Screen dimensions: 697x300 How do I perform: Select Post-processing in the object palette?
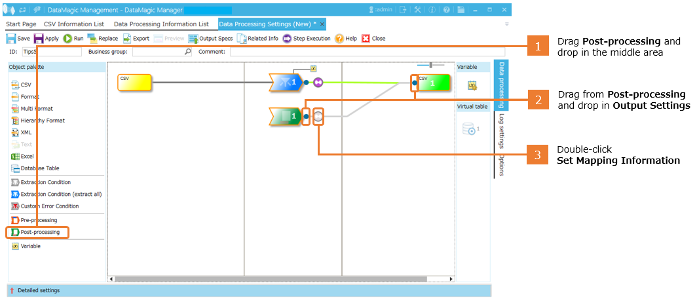[x=39, y=233]
